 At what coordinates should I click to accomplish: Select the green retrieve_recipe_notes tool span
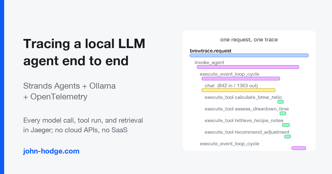pyautogui.click(x=286, y=125)
